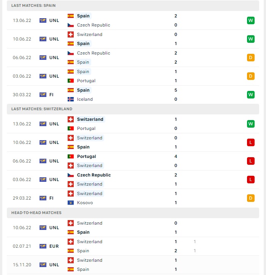Click the Europe competition icon next to EUR
266x275 pixels.
(x=43, y=246)
